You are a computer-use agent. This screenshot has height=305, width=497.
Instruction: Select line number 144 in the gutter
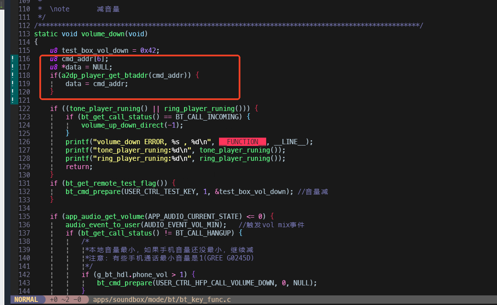point(24,291)
